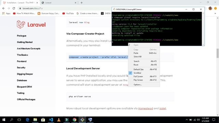Choose Full Screen in the context menu
Screen dimensions: 219x123
144,77
